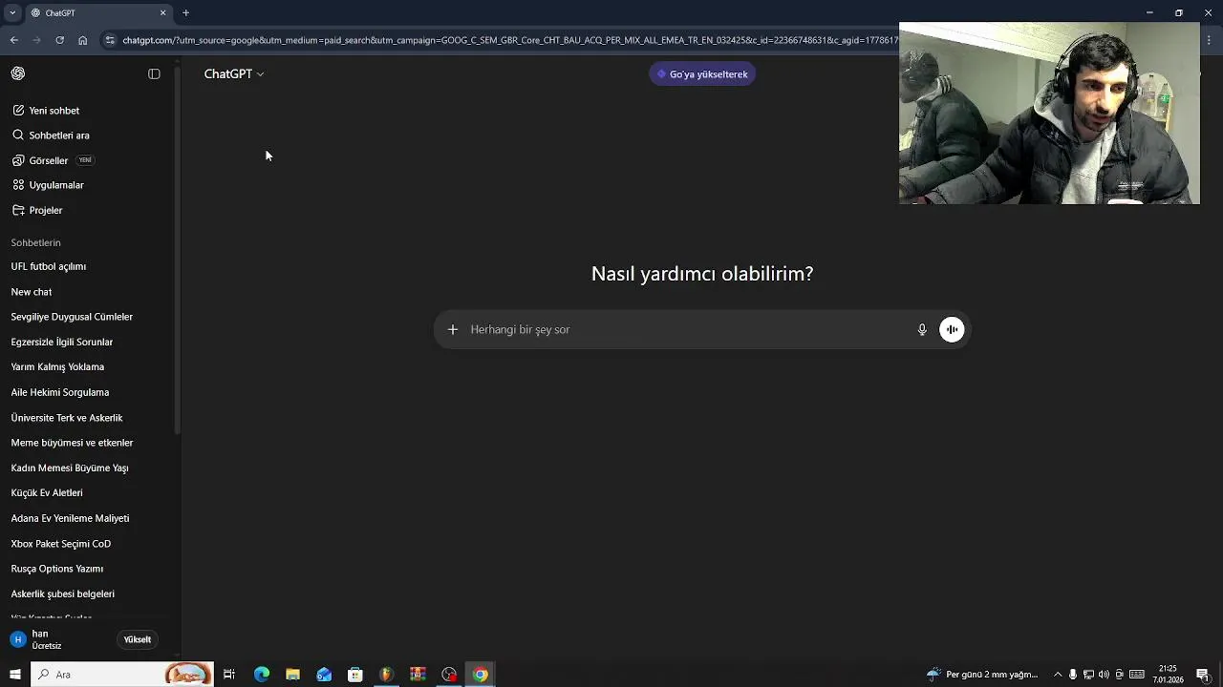Click the ChatGPT logo in the sidebar
Image resolution: width=1223 pixels, height=687 pixels.
18,73
